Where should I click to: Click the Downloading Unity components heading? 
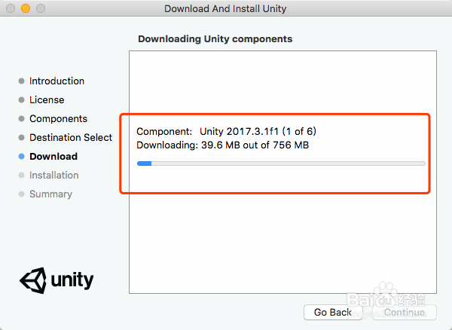pyautogui.click(x=215, y=39)
